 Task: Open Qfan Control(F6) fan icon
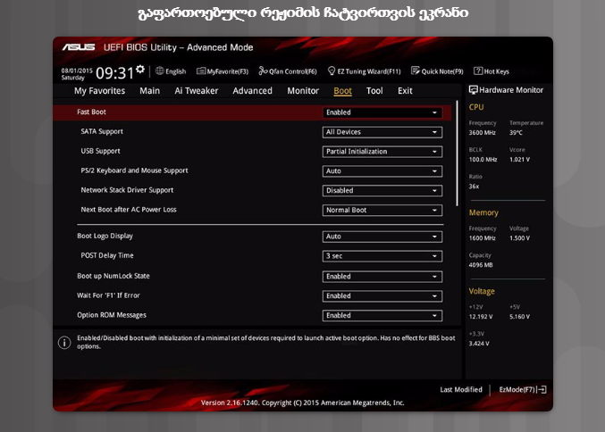coord(262,71)
